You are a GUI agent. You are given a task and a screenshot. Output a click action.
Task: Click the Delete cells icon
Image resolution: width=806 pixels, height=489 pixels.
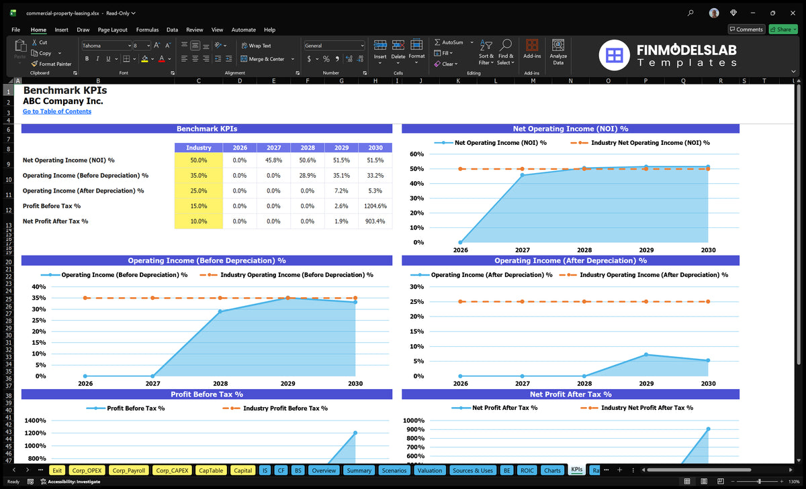[398, 46]
